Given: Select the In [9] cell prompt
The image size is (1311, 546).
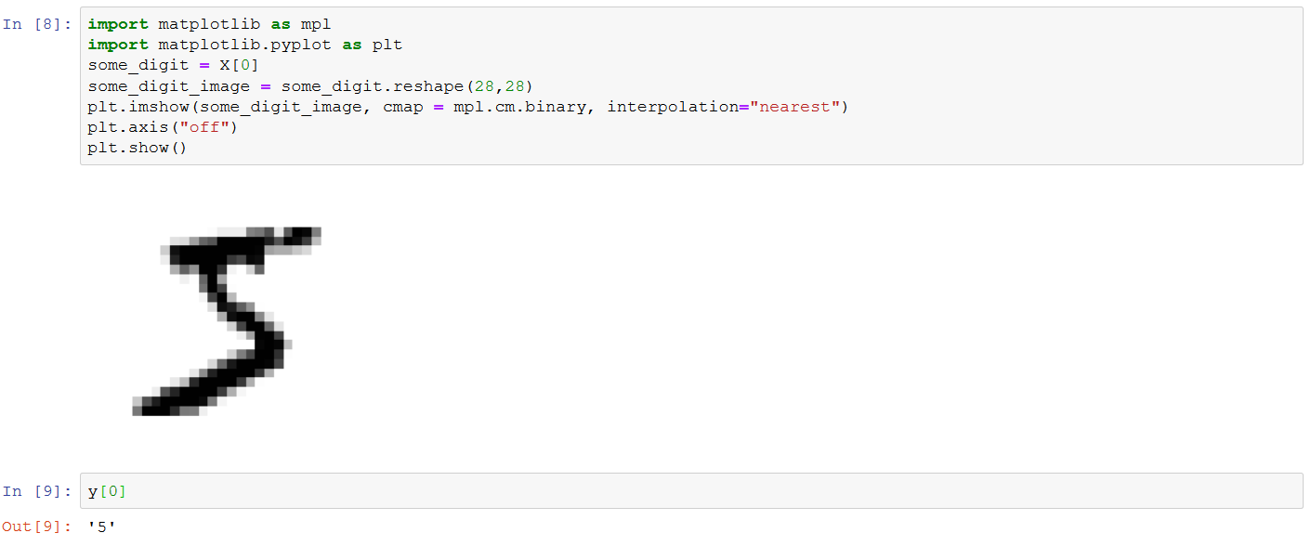Looking at the screenshot, I should tap(37, 490).
